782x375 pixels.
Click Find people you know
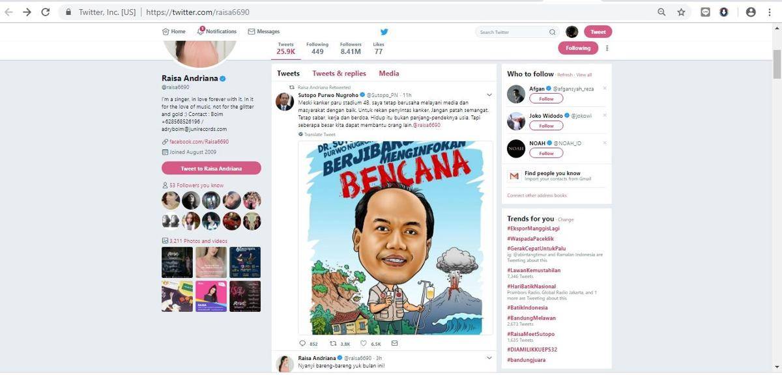click(553, 173)
